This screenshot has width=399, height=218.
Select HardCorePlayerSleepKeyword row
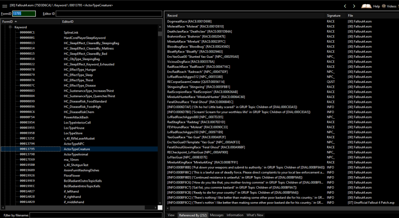79,37
